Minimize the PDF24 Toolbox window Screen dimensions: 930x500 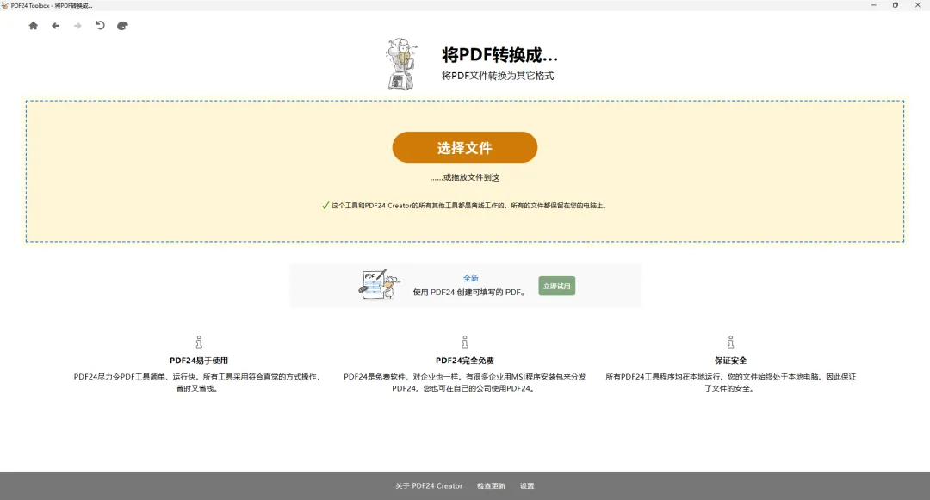pos(874,5)
